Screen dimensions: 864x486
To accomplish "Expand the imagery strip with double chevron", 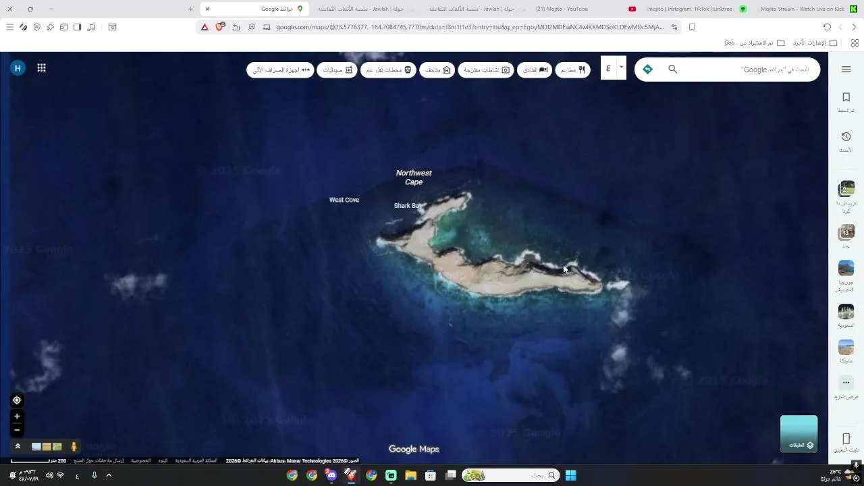I will pos(18,446).
